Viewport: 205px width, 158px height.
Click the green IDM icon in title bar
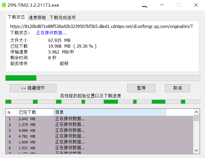[x=4, y=5]
